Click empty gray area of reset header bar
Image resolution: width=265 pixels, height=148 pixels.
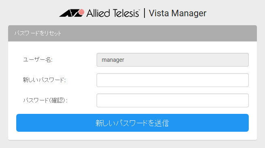point(159,33)
